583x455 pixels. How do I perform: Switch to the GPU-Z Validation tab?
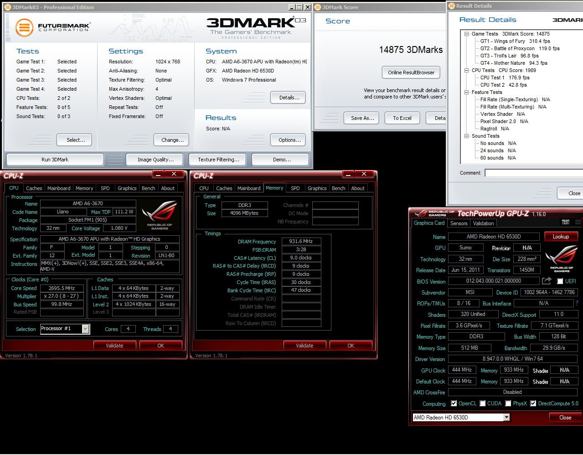(x=483, y=223)
